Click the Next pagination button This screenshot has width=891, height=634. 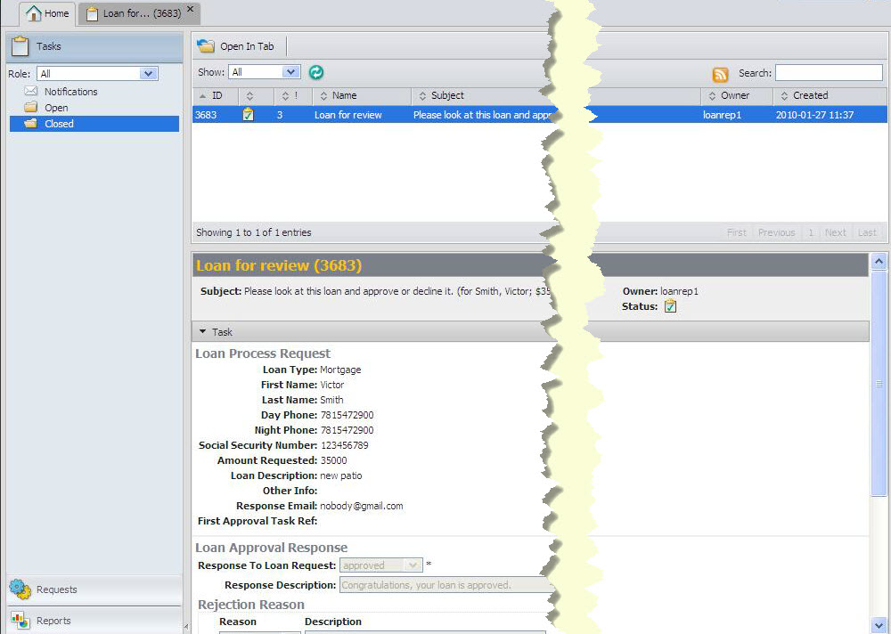pos(835,232)
